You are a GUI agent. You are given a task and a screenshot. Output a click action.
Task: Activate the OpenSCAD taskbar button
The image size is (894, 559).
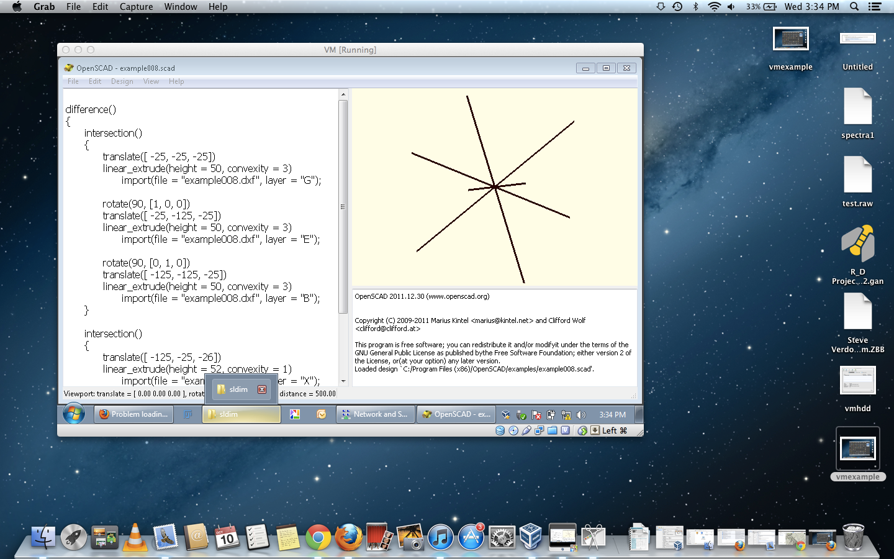pos(456,414)
